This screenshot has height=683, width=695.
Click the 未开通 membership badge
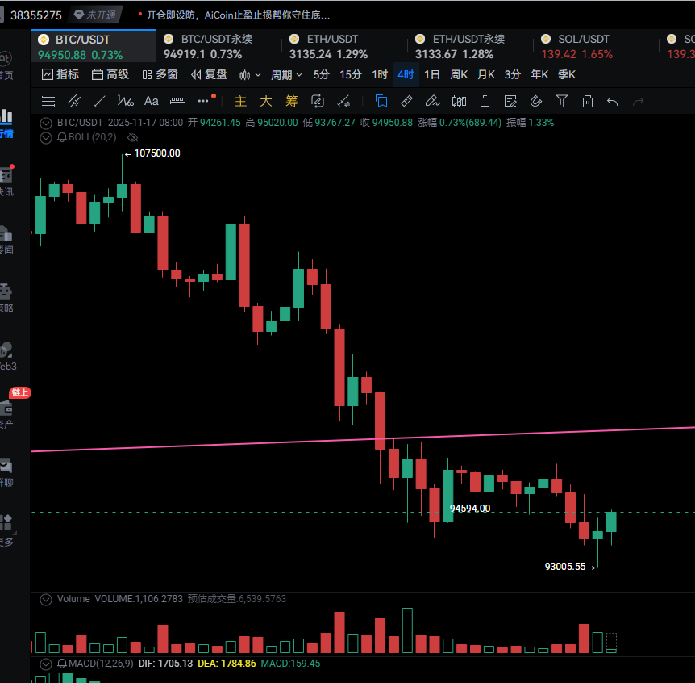point(94,15)
